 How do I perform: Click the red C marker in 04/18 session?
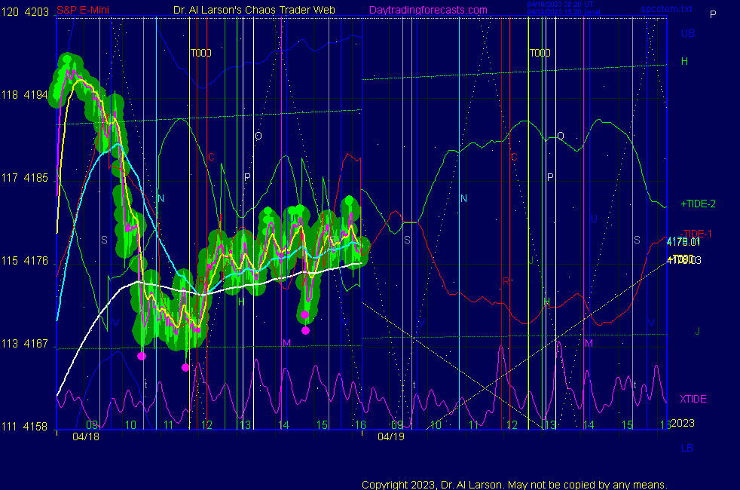211,157
